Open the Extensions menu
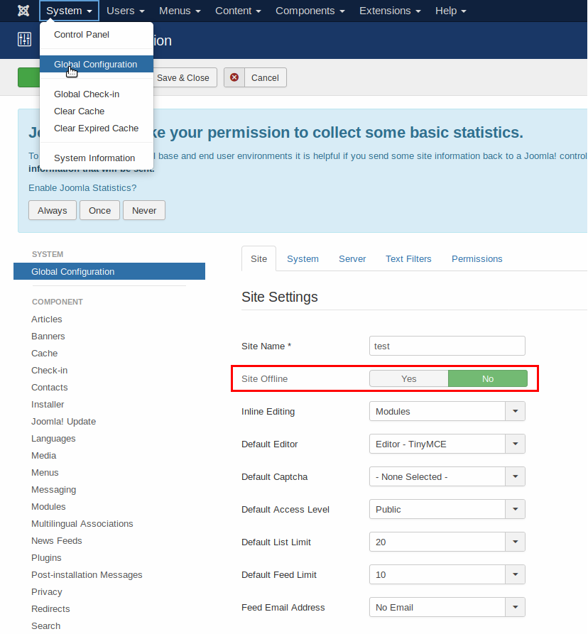The image size is (588, 634). 390,11
